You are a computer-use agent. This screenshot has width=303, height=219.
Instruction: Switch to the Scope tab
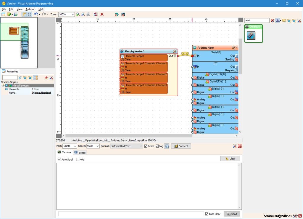pyautogui.click(x=80, y=153)
